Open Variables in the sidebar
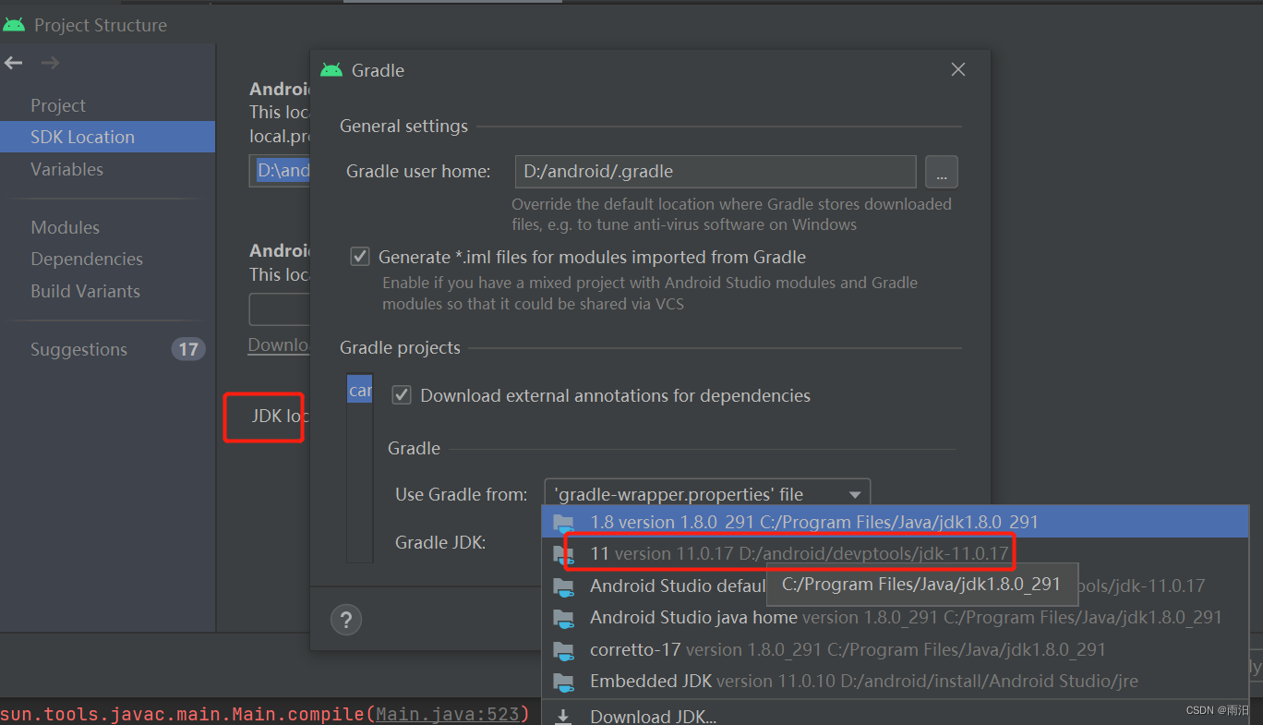This screenshot has width=1263, height=725. (66, 169)
